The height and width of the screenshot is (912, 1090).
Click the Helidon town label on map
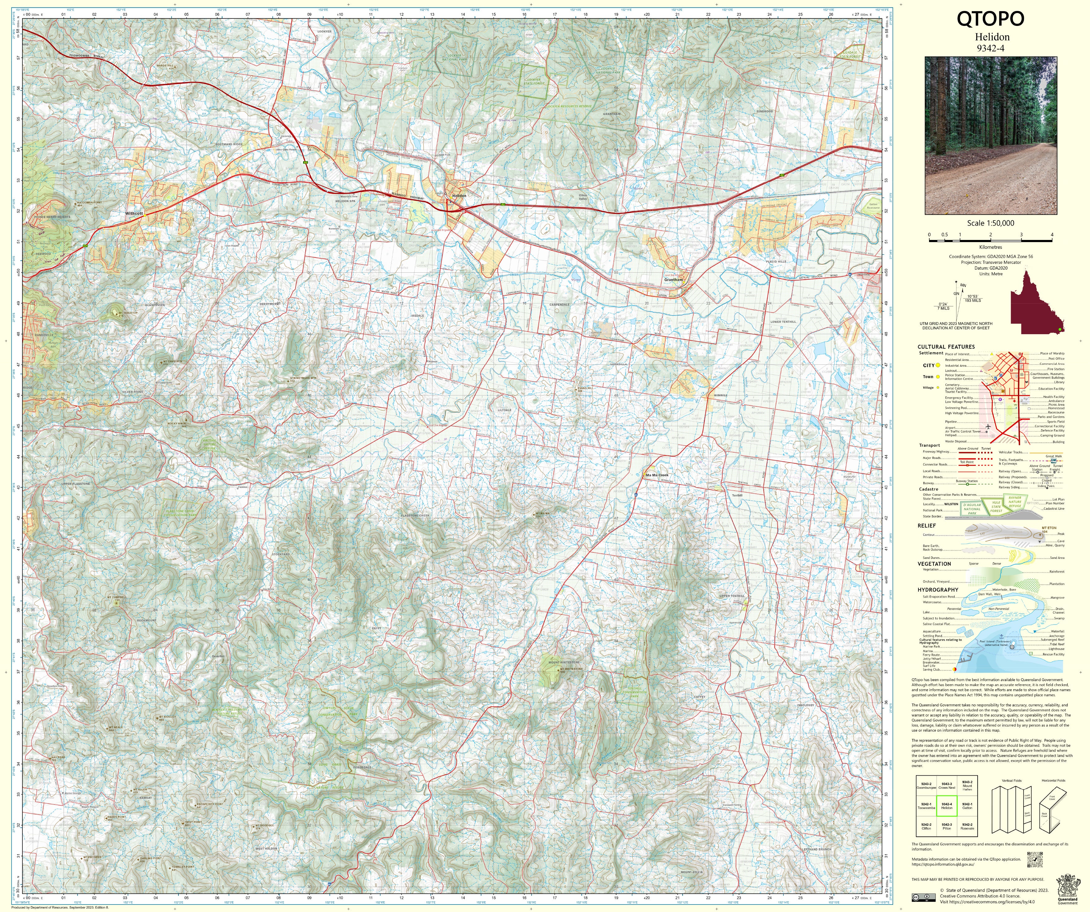(x=459, y=196)
